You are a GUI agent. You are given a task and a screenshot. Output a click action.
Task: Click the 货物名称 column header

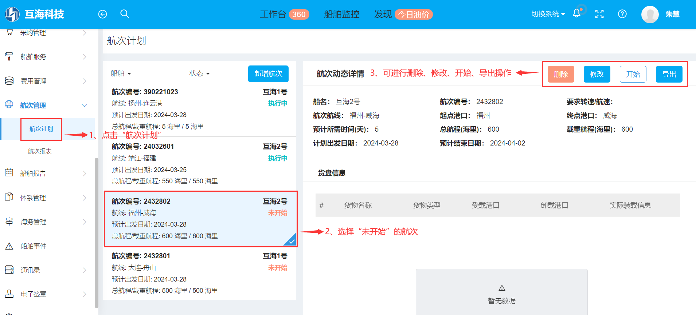(x=358, y=205)
